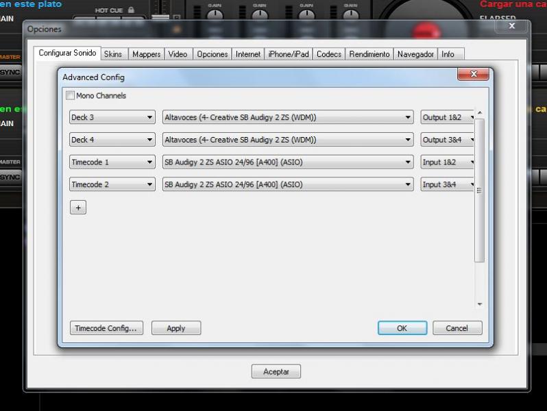Image resolution: width=547 pixels, height=411 pixels.
Task: Open the Deck 3 channel dropdown
Action: click(x=112, y=118)
